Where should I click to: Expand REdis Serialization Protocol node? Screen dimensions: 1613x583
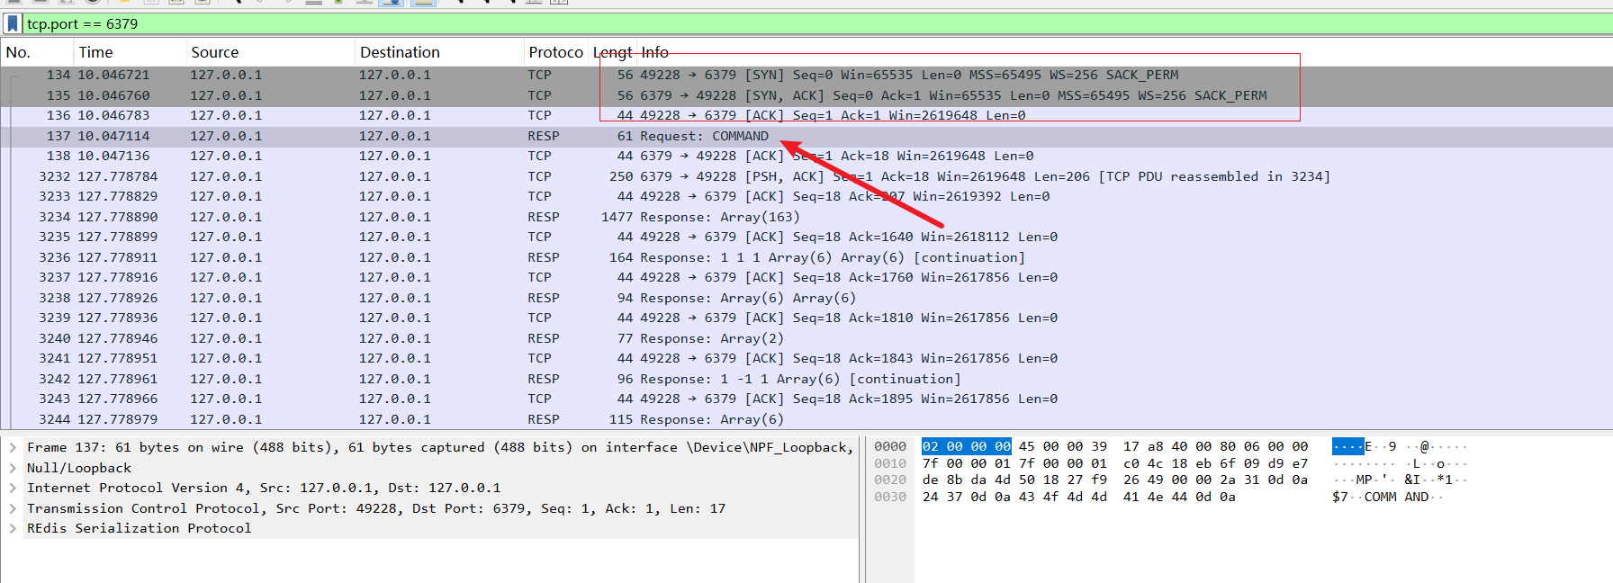13,528
